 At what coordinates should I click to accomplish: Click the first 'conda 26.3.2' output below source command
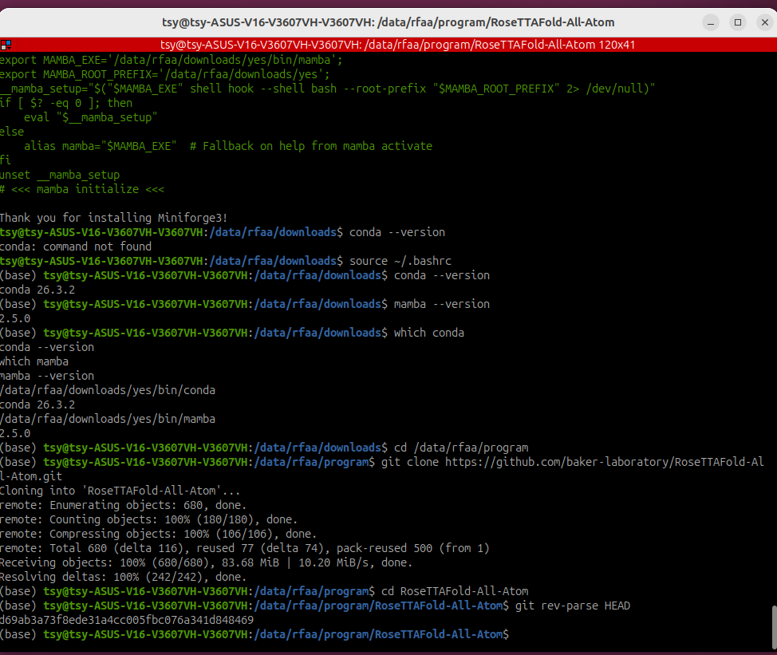coord(37,290)
